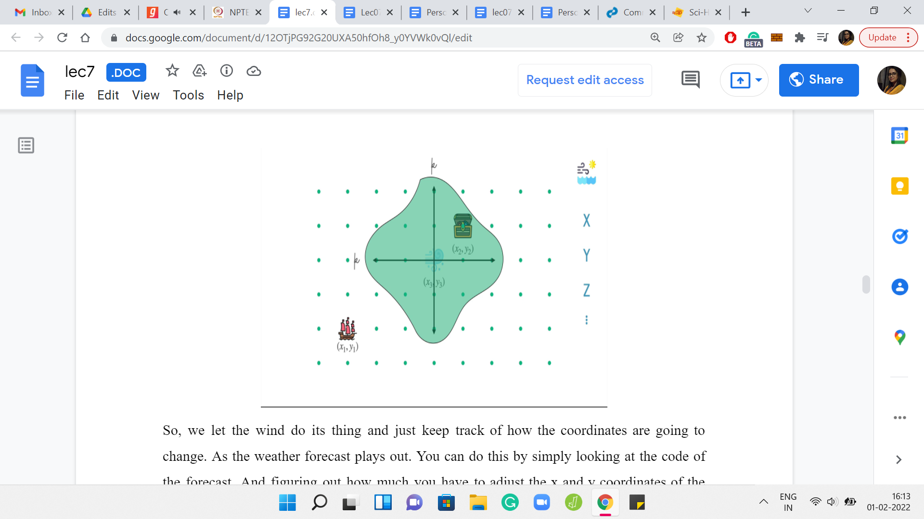The image size is (924, 519).
Task: Open the Tools menu
Action: pos(188,95)
